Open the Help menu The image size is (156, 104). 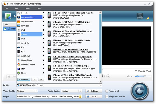tap(39, 8)
